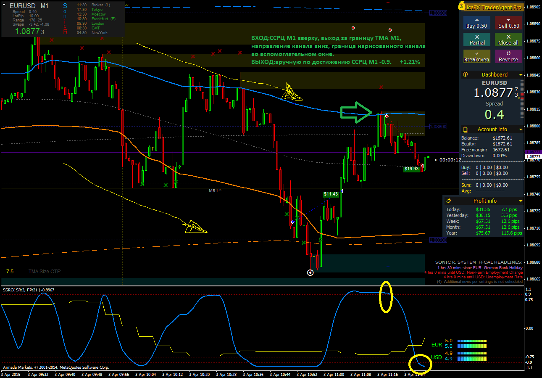Click the $19.93 profit label on chart
This screenshot has width=542, height=378.
tap(411, 169)
